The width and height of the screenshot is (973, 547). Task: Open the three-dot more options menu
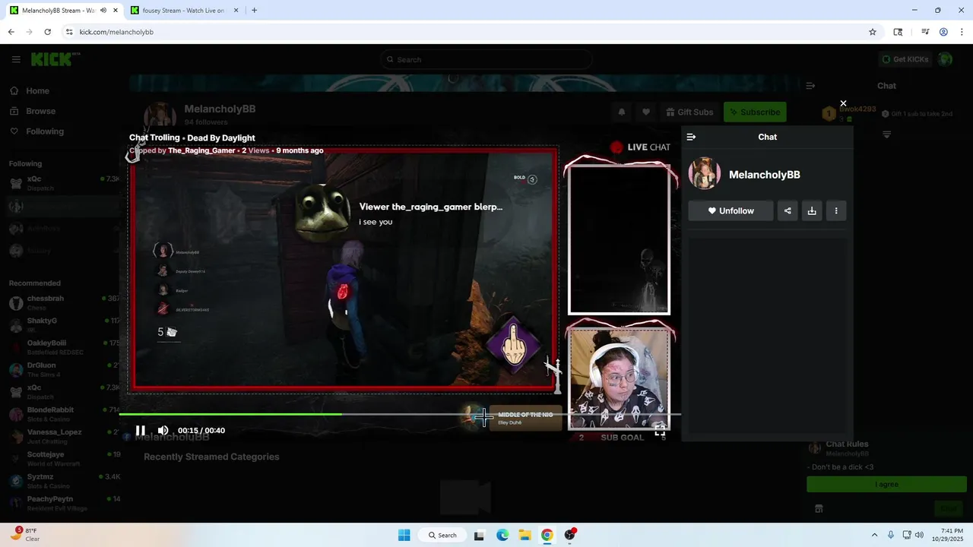836,211
